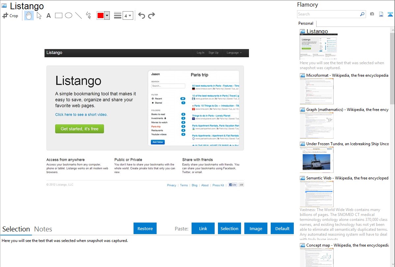Open the Concept map snapshot thumbnail
The height and width of the screenshot is (267, 395).
point(317,257)
